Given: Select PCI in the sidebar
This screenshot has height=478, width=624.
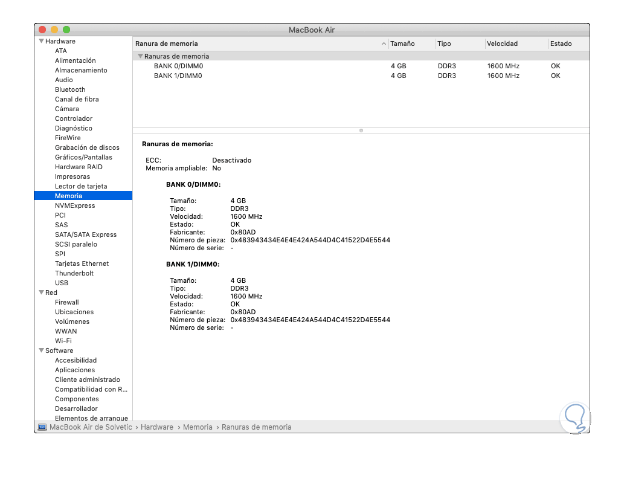Looking at the screenshot, I should point(60,215).
